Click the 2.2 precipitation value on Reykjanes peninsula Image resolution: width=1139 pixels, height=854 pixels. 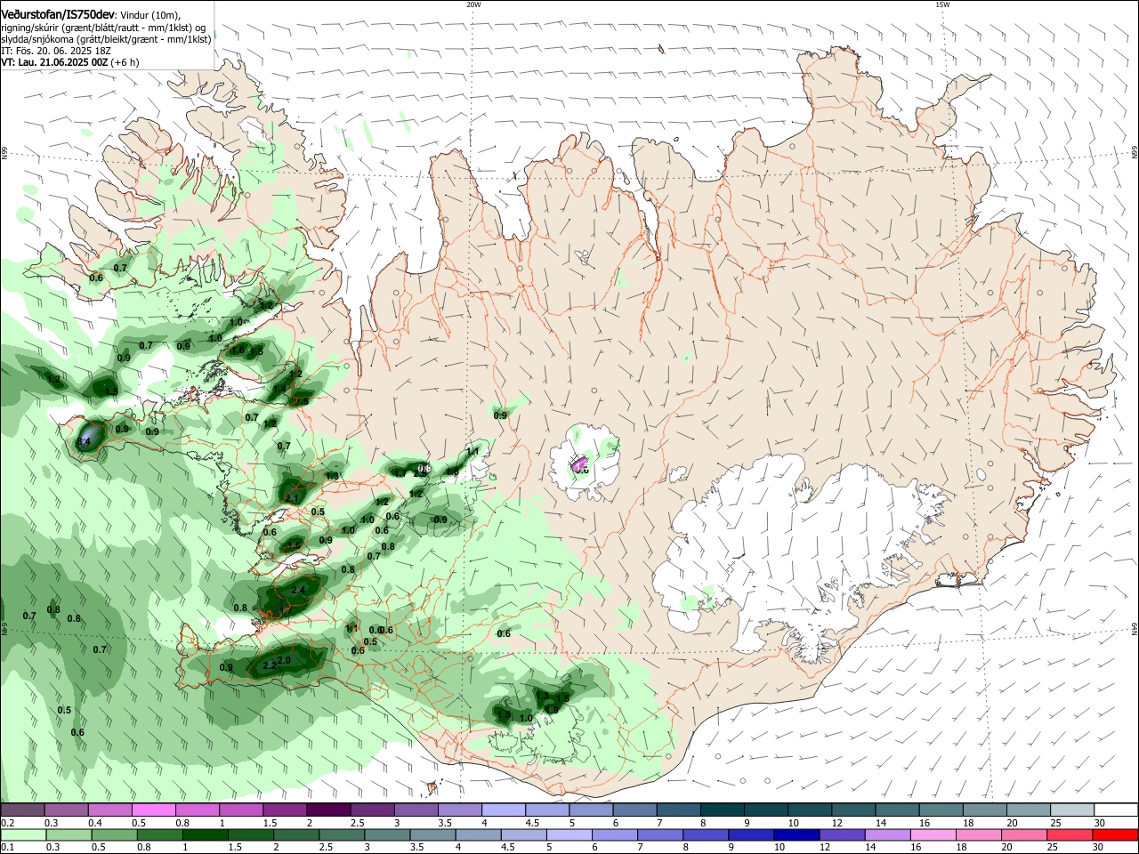pyautogui.click(x=271, y=665)
